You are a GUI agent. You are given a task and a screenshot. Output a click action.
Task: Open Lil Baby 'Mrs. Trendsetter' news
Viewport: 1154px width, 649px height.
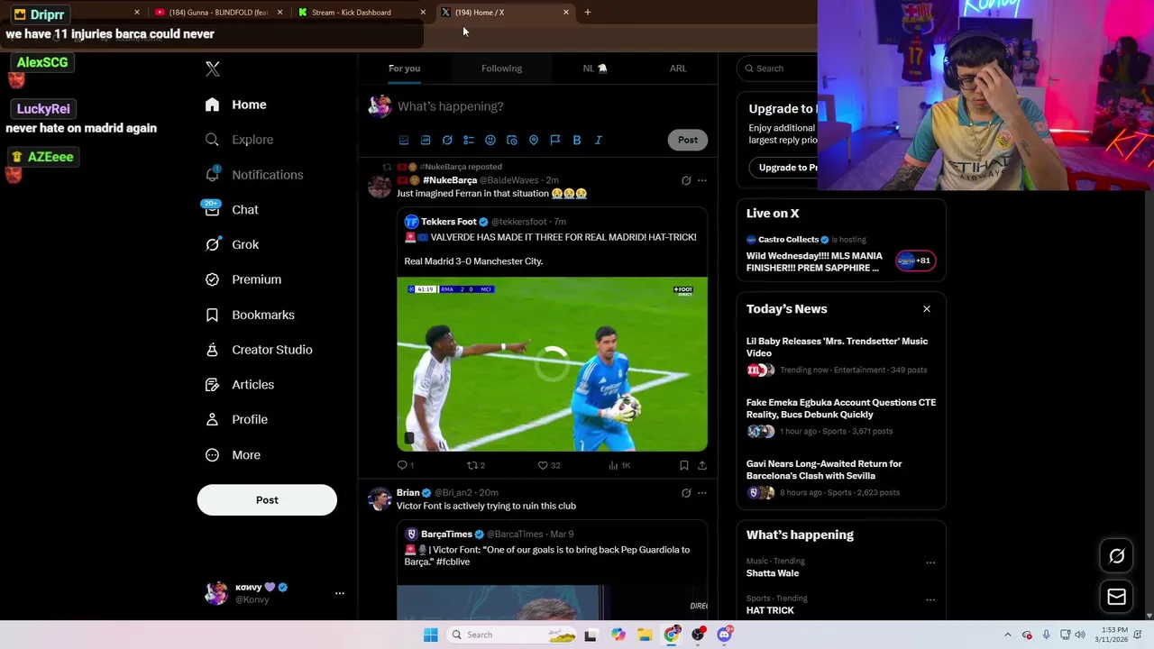[x=841, y=356]
